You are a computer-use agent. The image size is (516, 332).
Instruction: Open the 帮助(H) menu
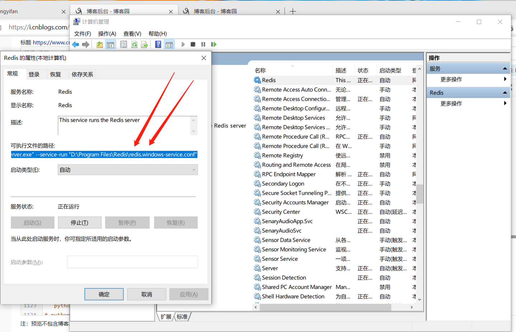[x=158, y=34]
